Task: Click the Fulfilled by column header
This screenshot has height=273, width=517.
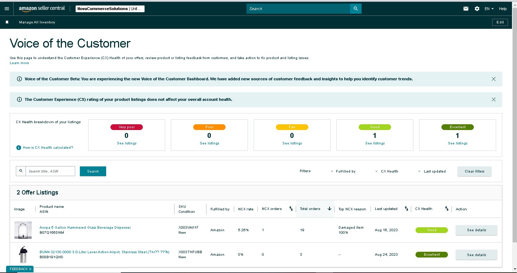Action: point(220,209)
